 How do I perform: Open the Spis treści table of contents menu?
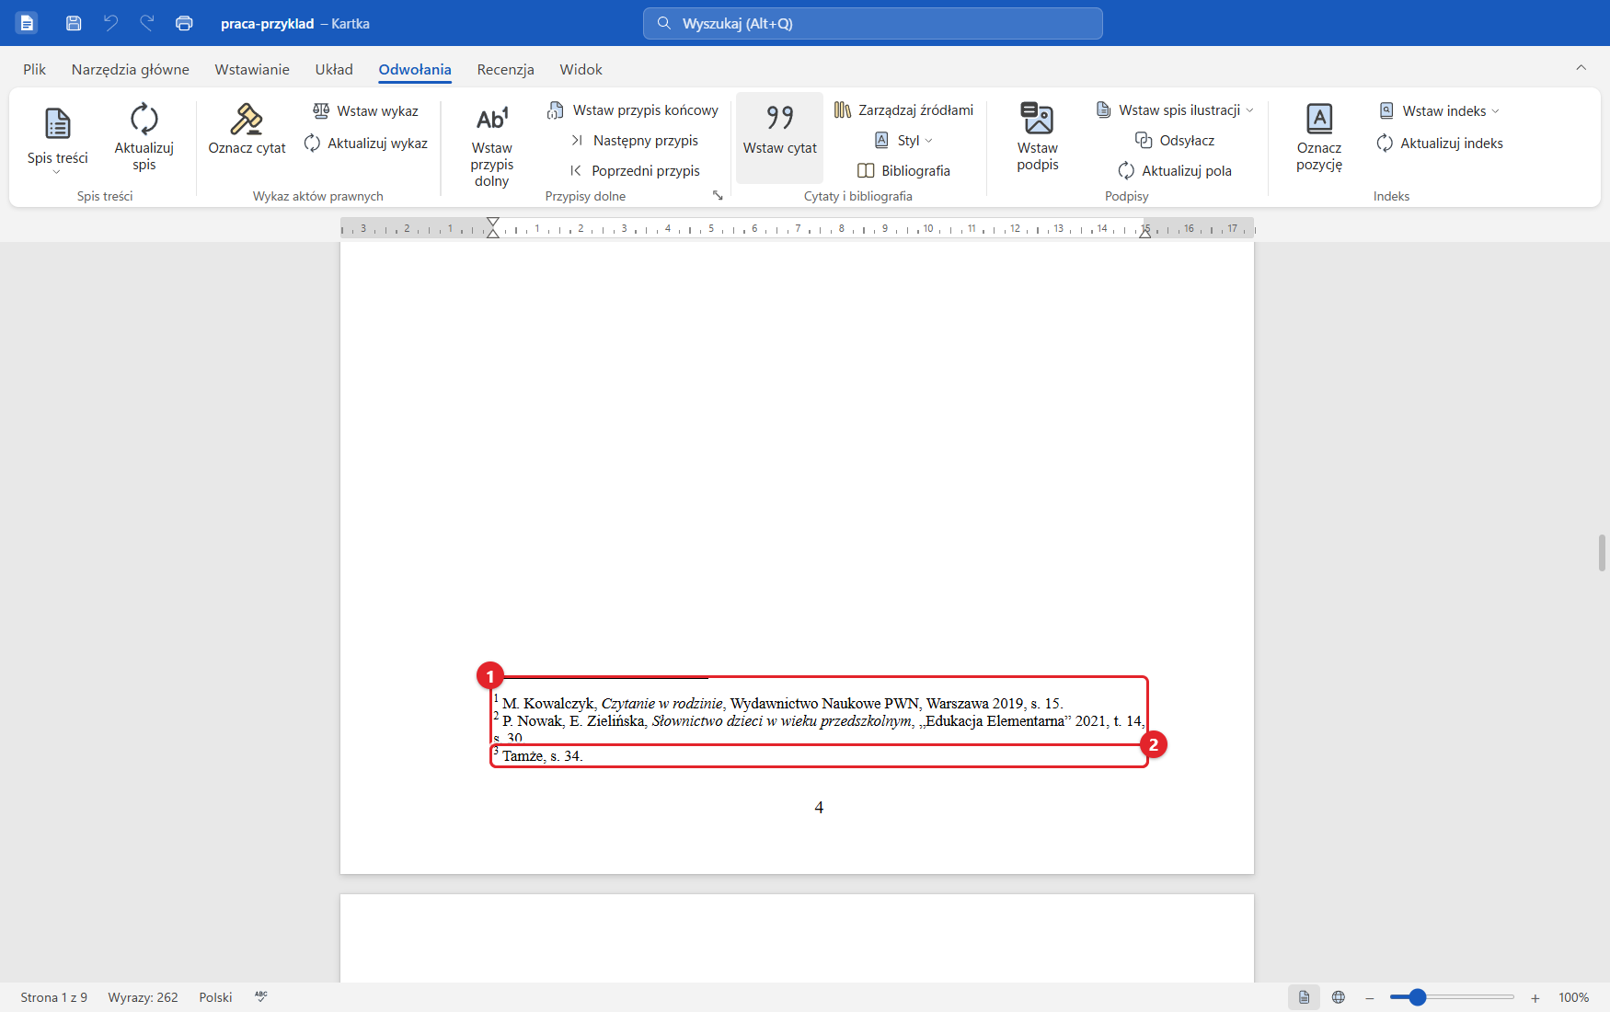pos(58,139)
